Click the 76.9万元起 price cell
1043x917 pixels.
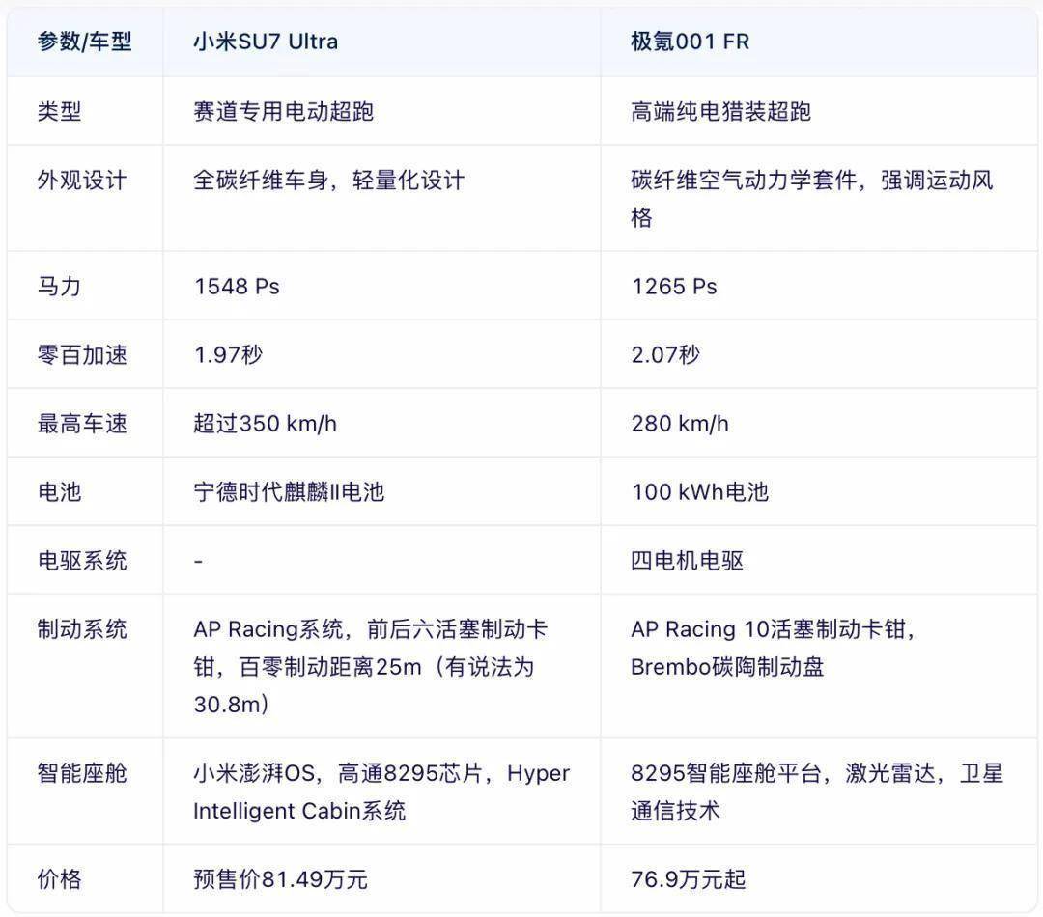click(x=688, y=879)
